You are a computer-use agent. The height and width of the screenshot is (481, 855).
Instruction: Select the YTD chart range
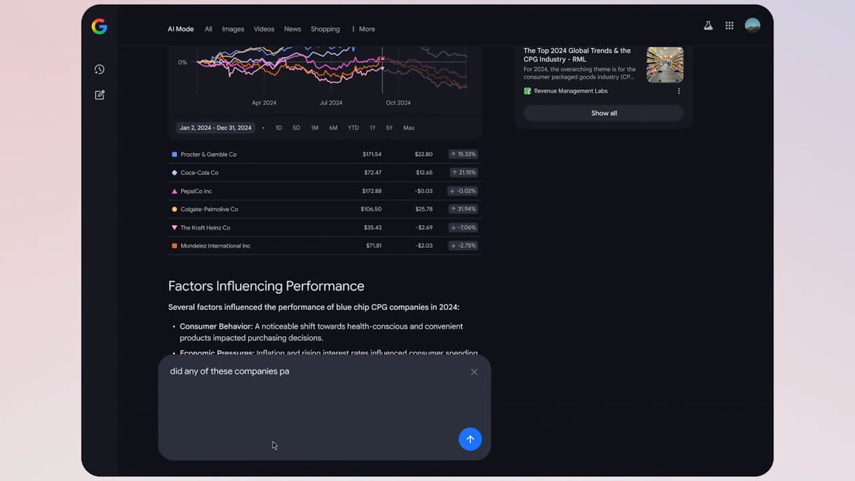click(x=353, y=128)
